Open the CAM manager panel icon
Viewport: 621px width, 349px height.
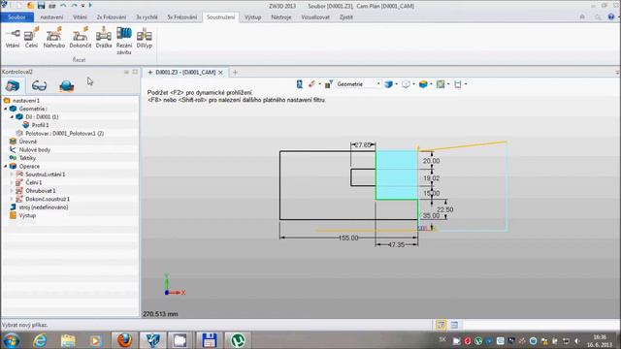tap(13, 85)
